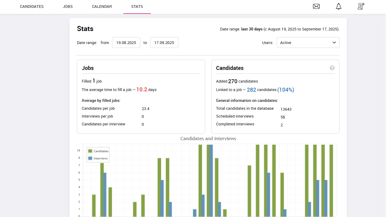Expand the user filter selector

point(308,42)
